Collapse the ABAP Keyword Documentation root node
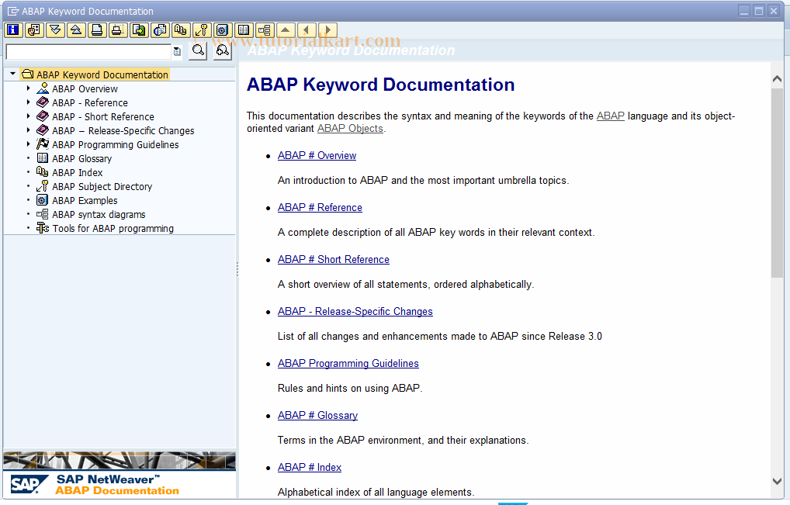 click(x=12, y=74)
